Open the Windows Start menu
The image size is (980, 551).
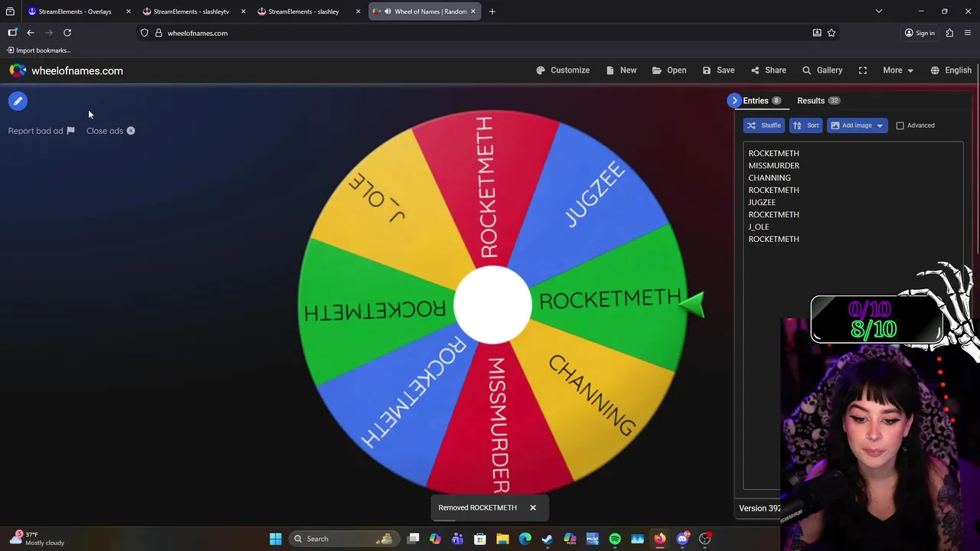coord(276,539)
